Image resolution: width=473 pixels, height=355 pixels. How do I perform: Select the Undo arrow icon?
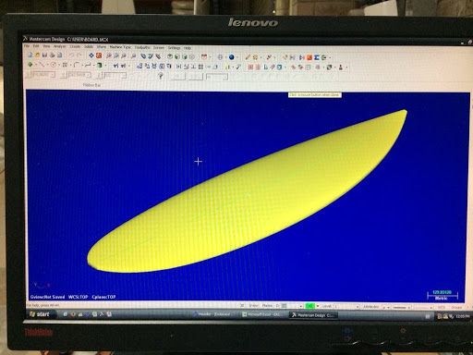[71, 55]
